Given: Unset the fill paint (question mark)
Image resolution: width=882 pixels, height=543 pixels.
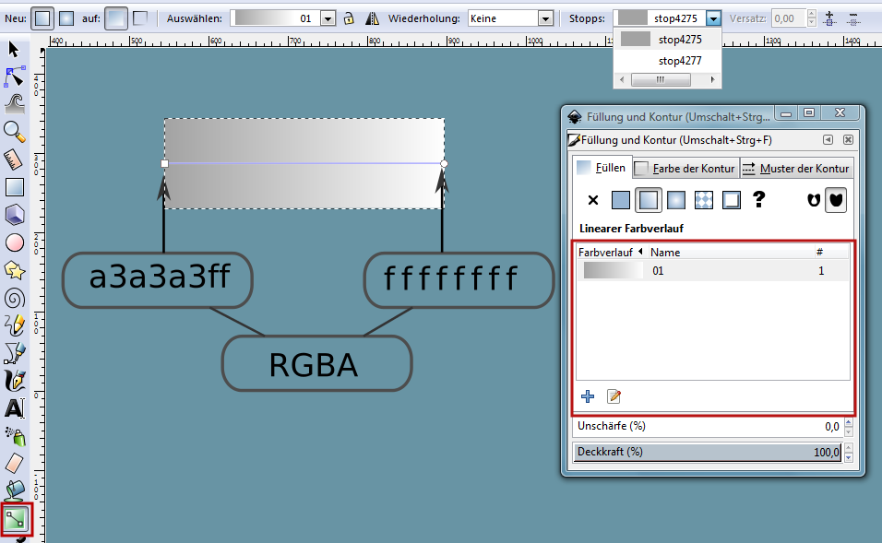Looking at the screenshot, I should point(758,199).
